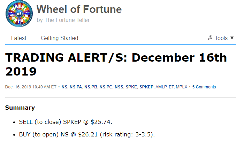The height and width of the screenshot is (142, 236).
Task: Expand the Tools dropdown arrow
Action: [232, 38]
